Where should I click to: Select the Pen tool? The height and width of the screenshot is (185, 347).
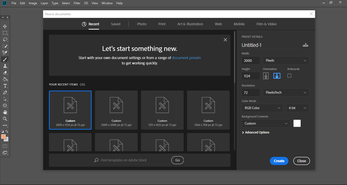(x=5, y=92)
